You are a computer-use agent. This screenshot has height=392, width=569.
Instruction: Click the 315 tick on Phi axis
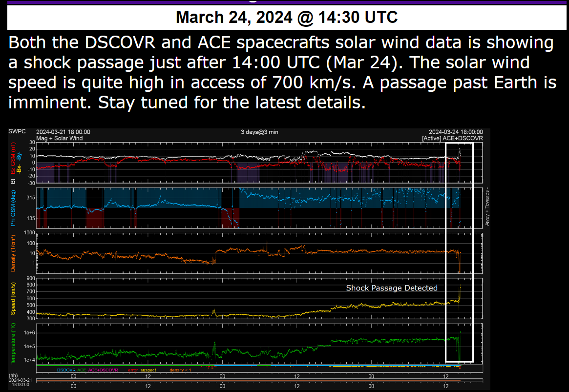(x=30, y=198)
